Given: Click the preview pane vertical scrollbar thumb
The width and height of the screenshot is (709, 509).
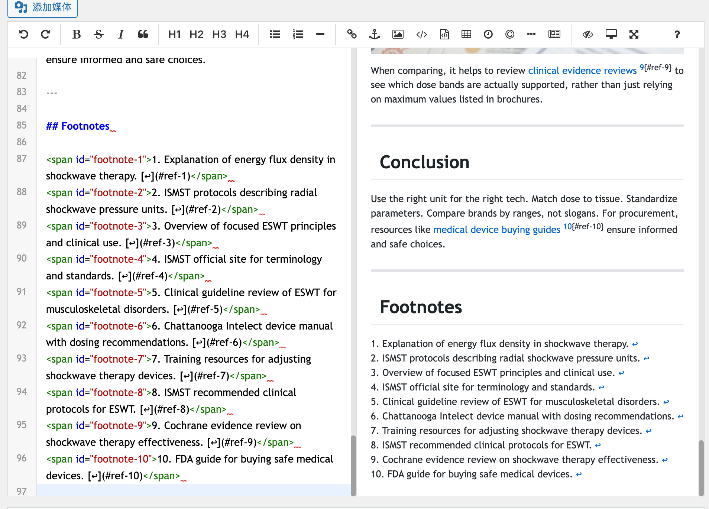Looking at the screenshot, I should pos(701,468).
